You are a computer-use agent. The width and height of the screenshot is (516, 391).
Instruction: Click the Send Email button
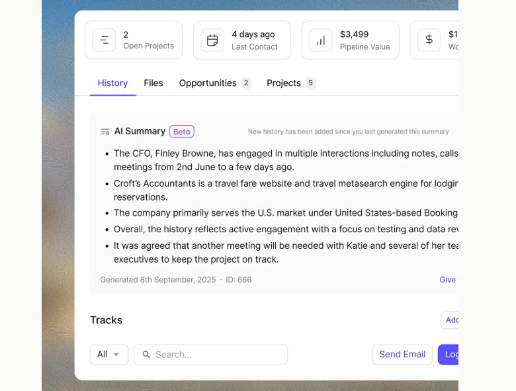[402, 355]
